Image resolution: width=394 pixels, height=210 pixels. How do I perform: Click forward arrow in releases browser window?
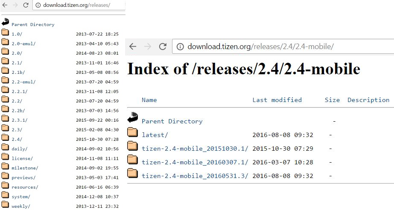tap(15, 5)
